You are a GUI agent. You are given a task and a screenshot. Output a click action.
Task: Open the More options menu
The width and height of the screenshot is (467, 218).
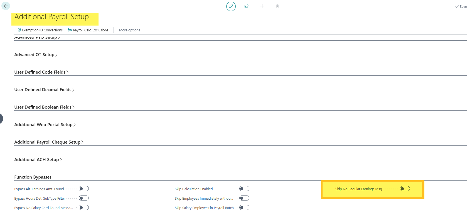coord(129,30)
